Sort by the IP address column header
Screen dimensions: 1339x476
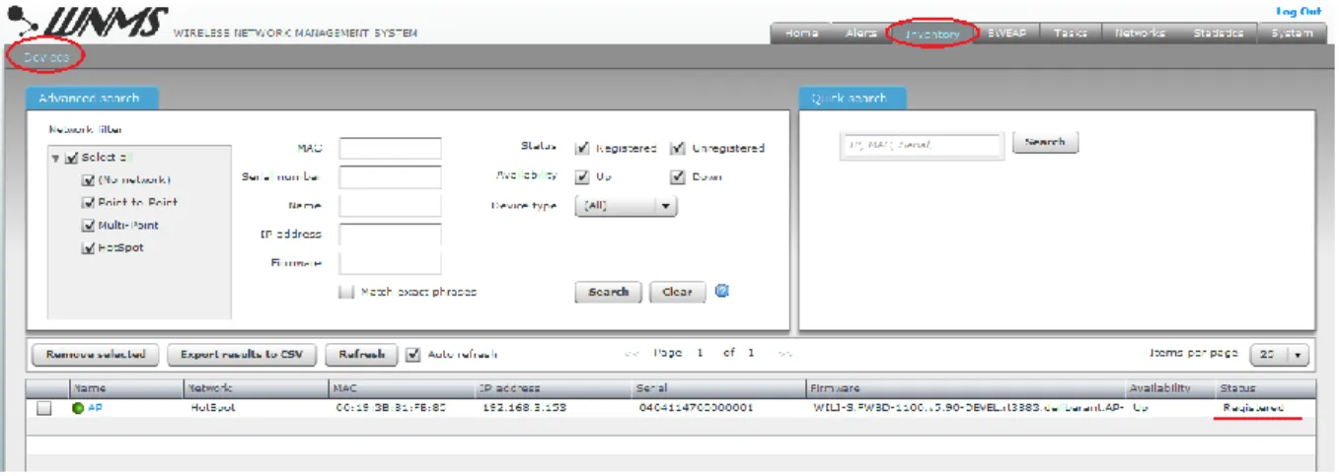click(x=555, y=388)
